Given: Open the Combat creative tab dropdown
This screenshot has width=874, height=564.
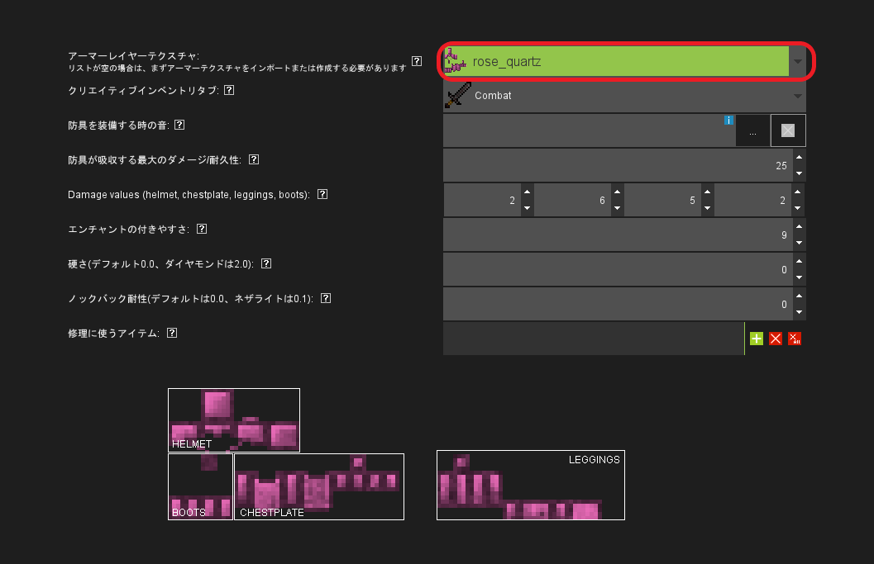Looking at the screenshot, I should point(797,96).
